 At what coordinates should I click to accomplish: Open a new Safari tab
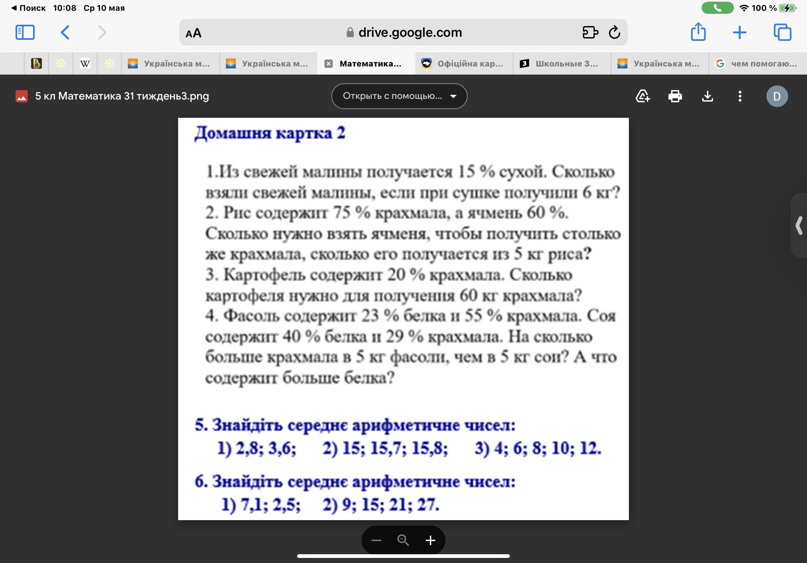click(740, 32)
